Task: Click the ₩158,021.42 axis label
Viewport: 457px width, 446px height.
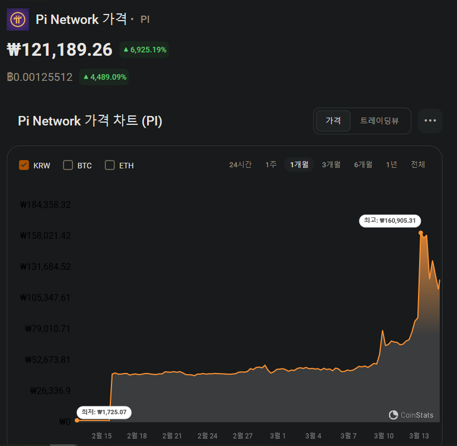Action: [45, 235]
